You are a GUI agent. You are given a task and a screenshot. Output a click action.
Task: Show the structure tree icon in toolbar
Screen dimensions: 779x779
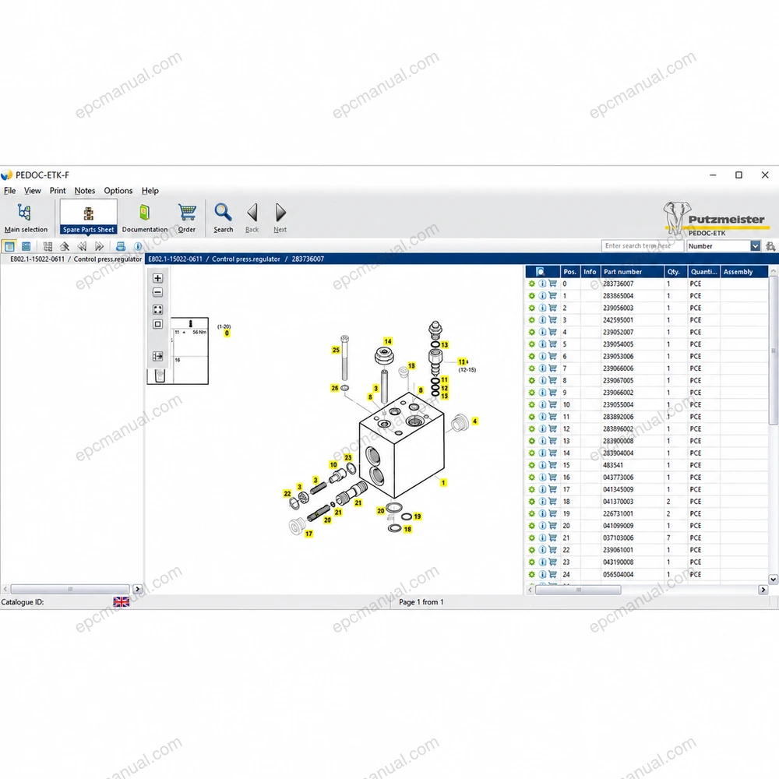(48, 246)
